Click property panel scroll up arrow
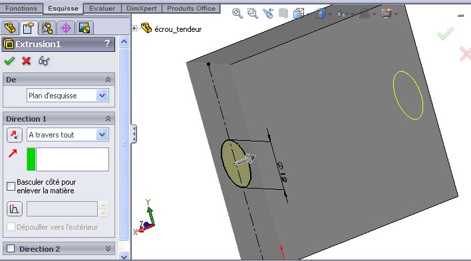Screen dimensions: 471x261 124,41
